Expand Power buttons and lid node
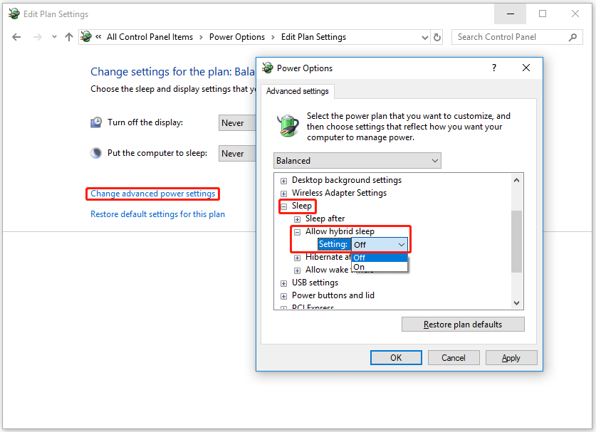 point(283,296)
